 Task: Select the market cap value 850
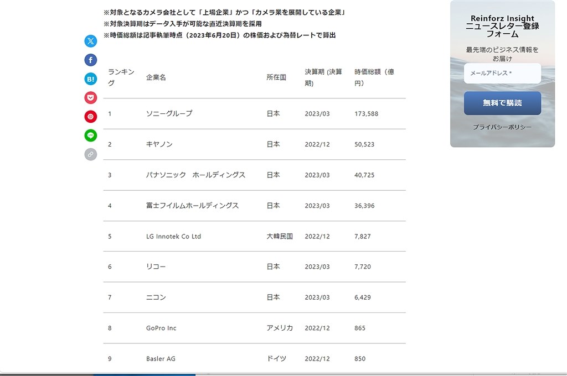(360, 359)
